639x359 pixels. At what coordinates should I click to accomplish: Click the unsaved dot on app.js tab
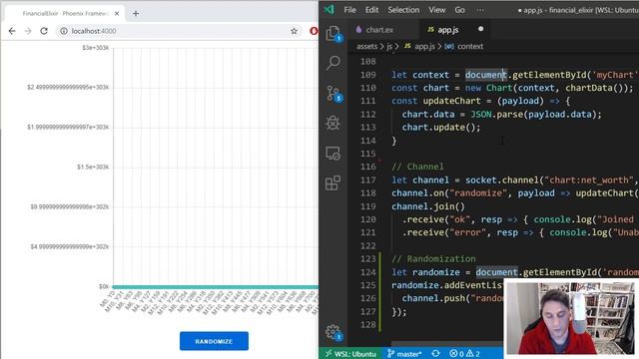point(481,29)
